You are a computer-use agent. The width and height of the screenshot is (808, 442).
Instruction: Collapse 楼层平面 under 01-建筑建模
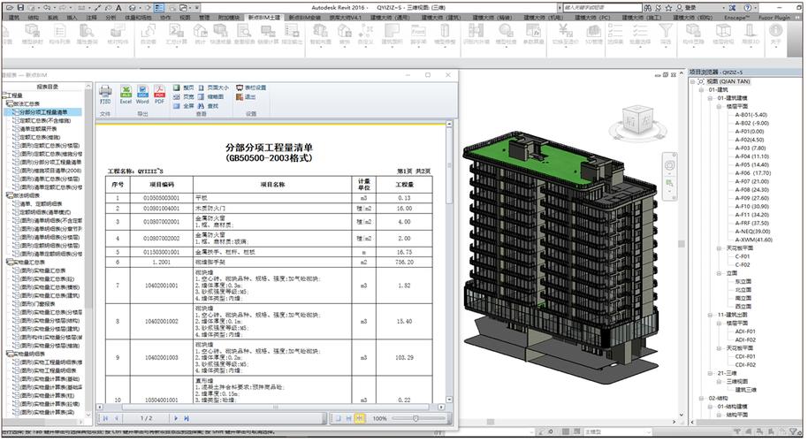click(719, 106)
